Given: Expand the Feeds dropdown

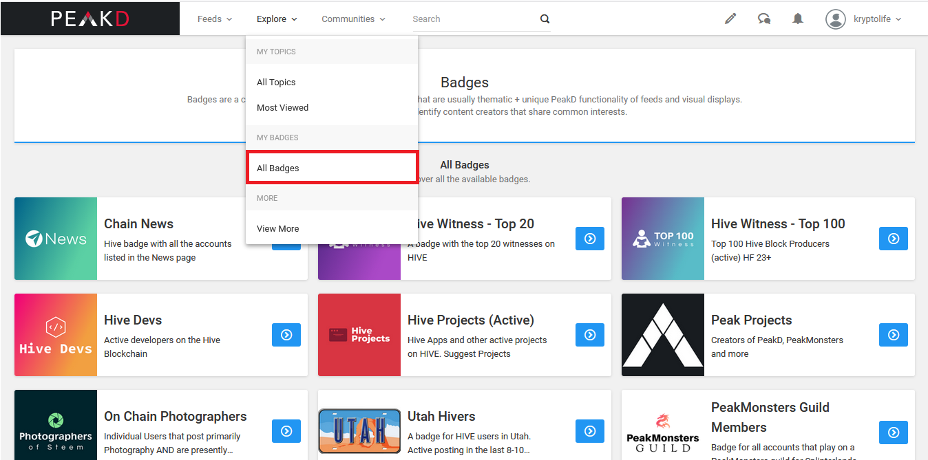Looking at the screenshot, I should point(215,19).
